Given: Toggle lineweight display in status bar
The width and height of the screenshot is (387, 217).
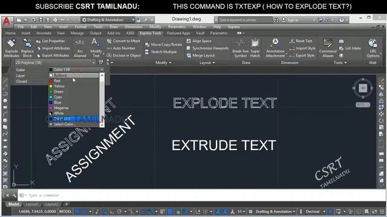Looking at the screenshot, I should point(162,212).
